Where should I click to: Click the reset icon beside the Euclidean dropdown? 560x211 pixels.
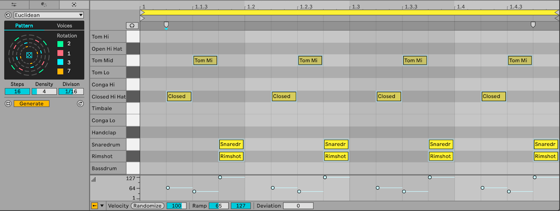coord(8,15)
